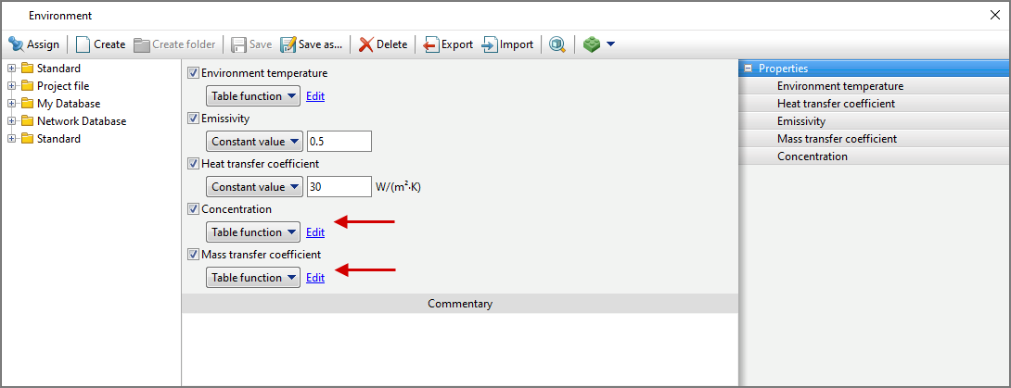Click the Heat transfer coefficient value field

339,187
